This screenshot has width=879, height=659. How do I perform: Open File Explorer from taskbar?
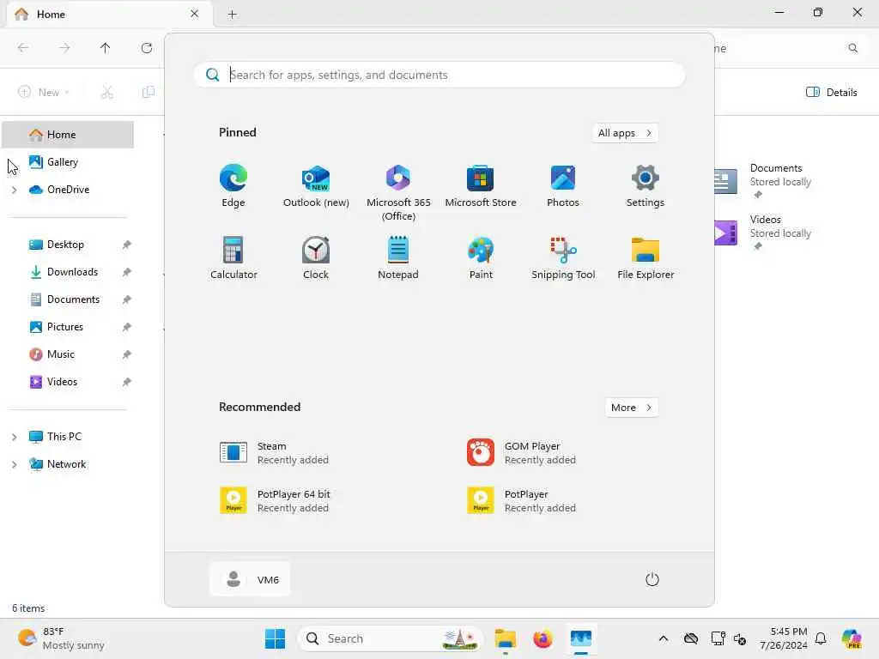click(x=505, y=638)
